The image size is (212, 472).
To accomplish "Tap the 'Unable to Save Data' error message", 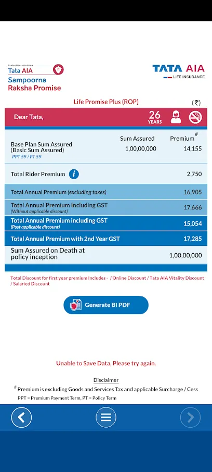I will (x=106, y=363).
